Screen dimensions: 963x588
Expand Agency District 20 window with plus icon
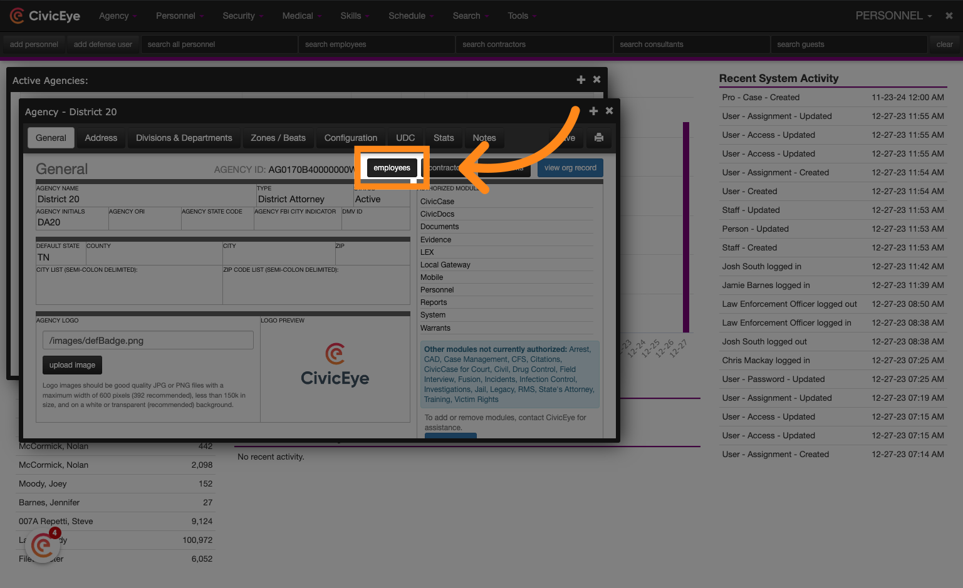pos(593,111)
